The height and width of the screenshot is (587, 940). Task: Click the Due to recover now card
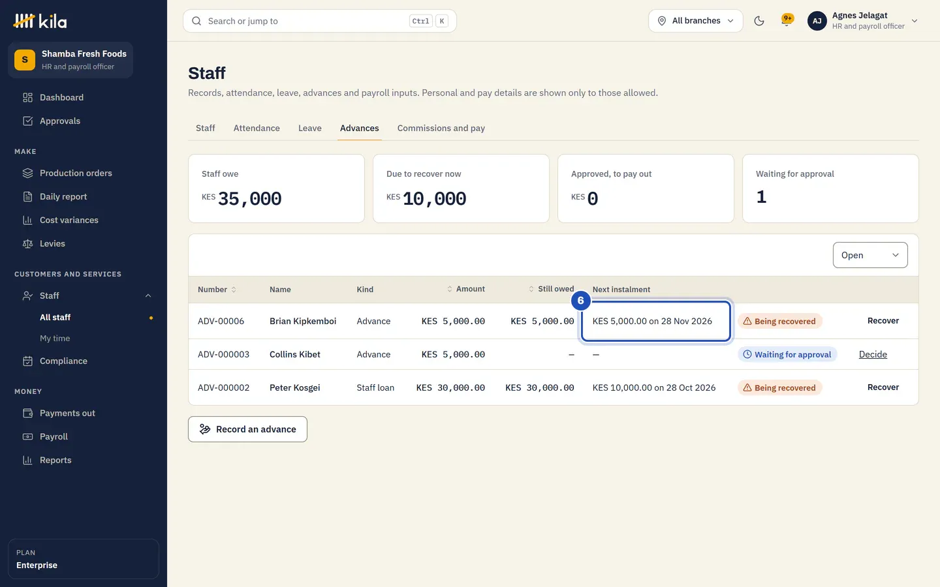(461, 188)
